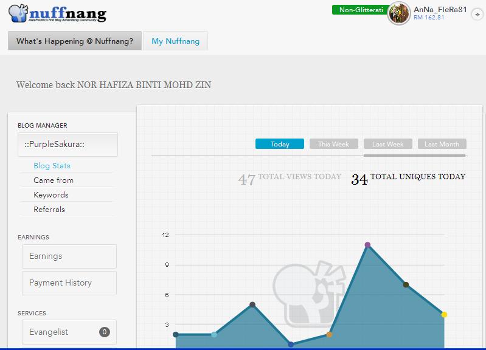Screen dimensions: 486x350
Task: Open Keywords in Blog Manager
Action: tap(51, 195)
